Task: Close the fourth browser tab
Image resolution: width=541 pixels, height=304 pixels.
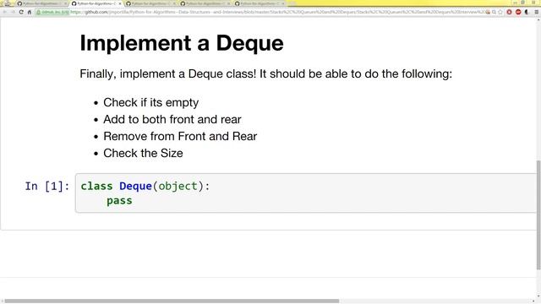Action: 228,3
